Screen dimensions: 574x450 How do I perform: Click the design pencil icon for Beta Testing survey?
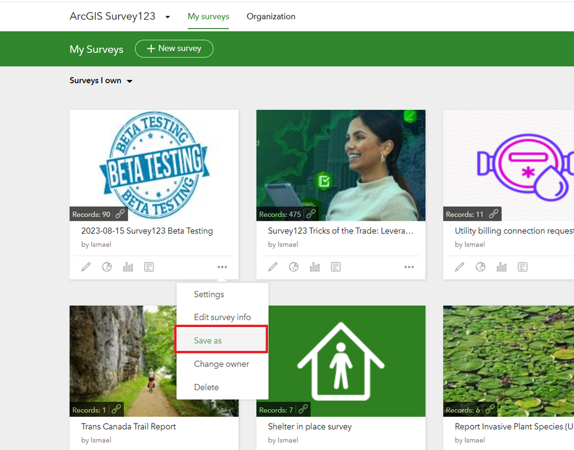[86, 267]
